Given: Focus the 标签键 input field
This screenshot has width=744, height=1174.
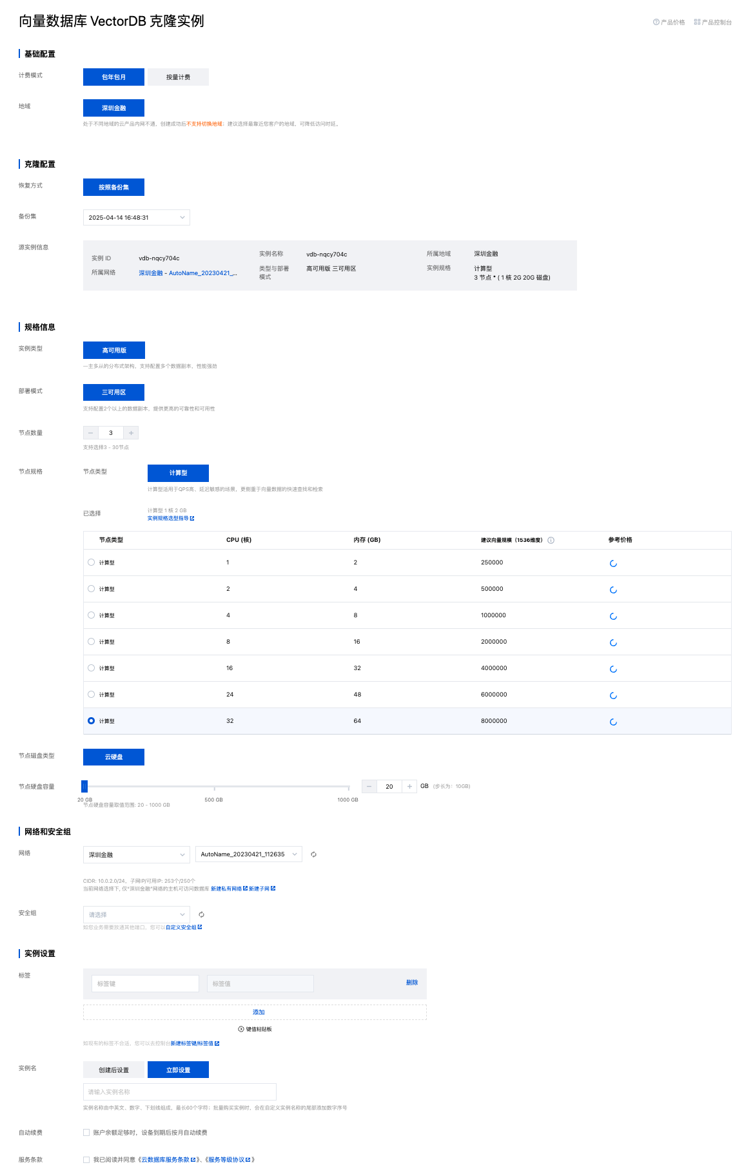Looking at the screenshot, I should [x=145, y=983].
